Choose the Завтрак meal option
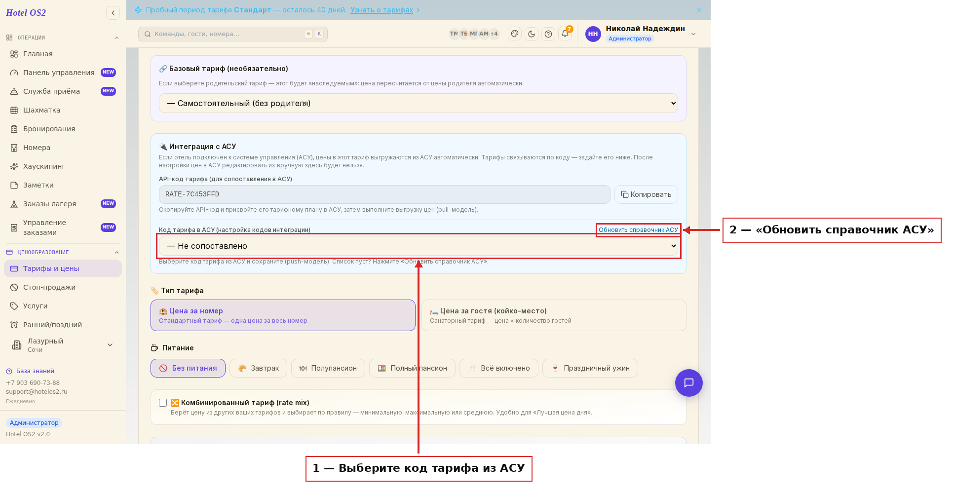953x493 pixels. [x=258, y=368]
